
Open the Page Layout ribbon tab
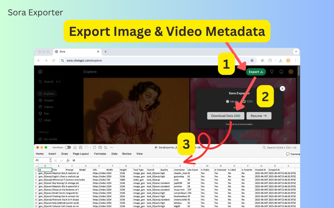coord(81,154)
